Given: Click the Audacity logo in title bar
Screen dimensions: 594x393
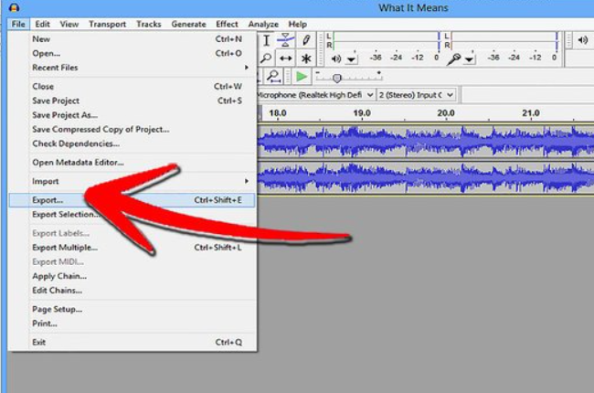Looking at the screenshot, I should click(14, 8).
